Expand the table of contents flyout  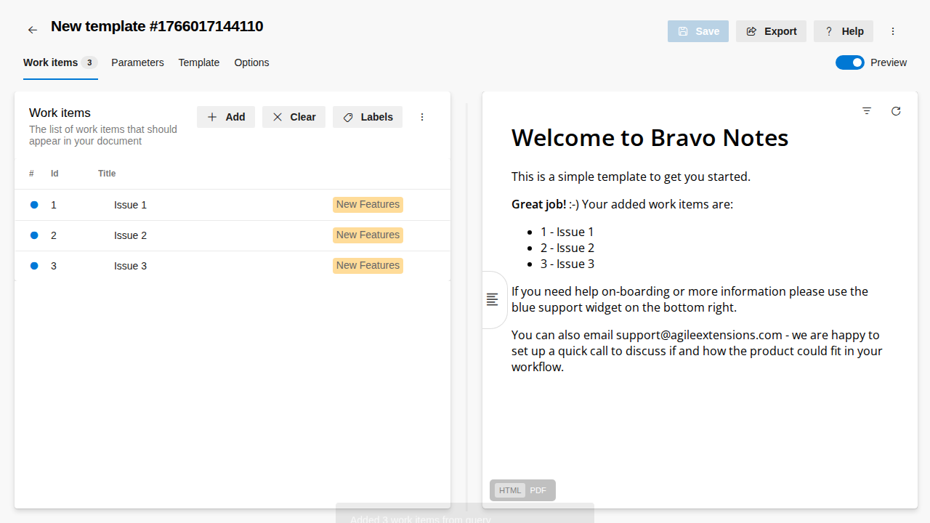click(492, 299)
